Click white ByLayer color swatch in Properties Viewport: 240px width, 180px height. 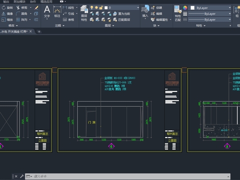click(x=192, y=8)
